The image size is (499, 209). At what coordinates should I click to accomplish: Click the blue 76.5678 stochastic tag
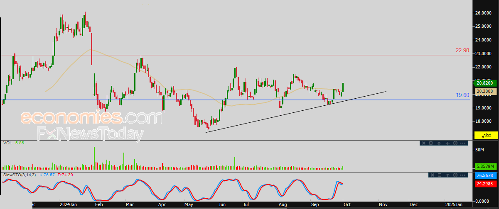[x=486, y=175]
